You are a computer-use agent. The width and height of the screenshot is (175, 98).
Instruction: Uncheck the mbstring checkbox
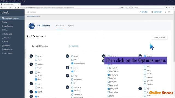click(72, 91)
